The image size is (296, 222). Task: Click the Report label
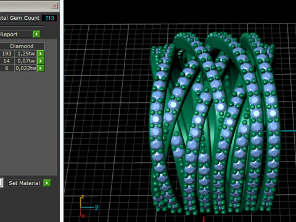(9, 35)
